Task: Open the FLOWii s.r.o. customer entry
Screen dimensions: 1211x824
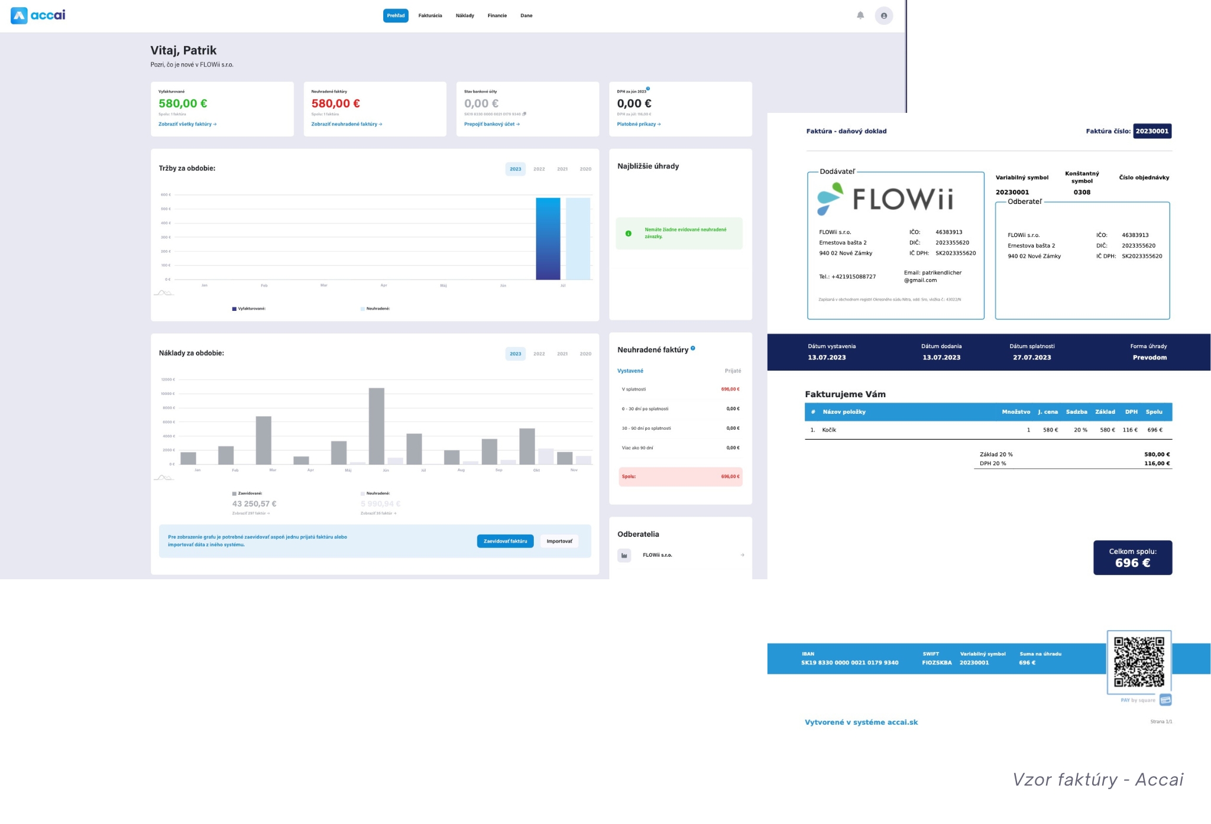Action: pos(681,555)
